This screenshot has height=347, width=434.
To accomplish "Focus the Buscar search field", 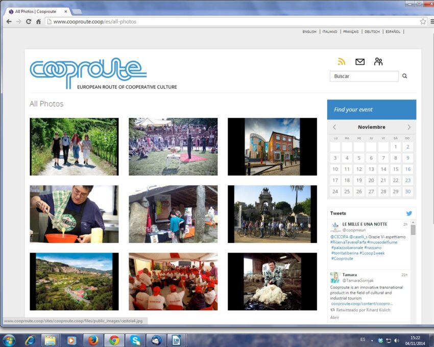I will (x=364, y=76).
